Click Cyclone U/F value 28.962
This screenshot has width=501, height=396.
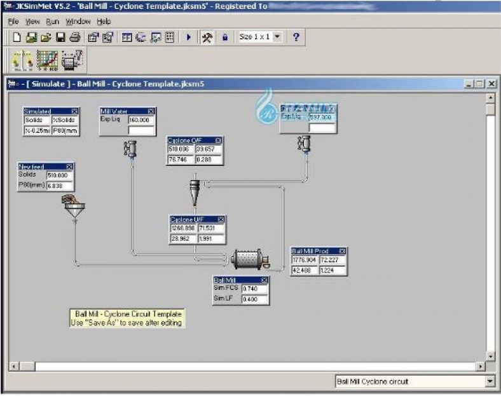click(x=183, y=238)
